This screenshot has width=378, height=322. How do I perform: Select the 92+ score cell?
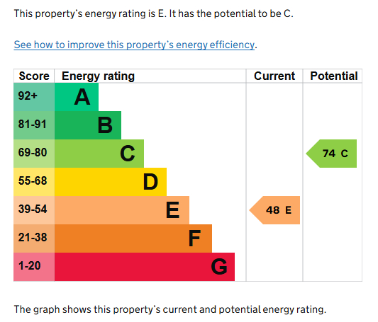[x=34, y=97]
